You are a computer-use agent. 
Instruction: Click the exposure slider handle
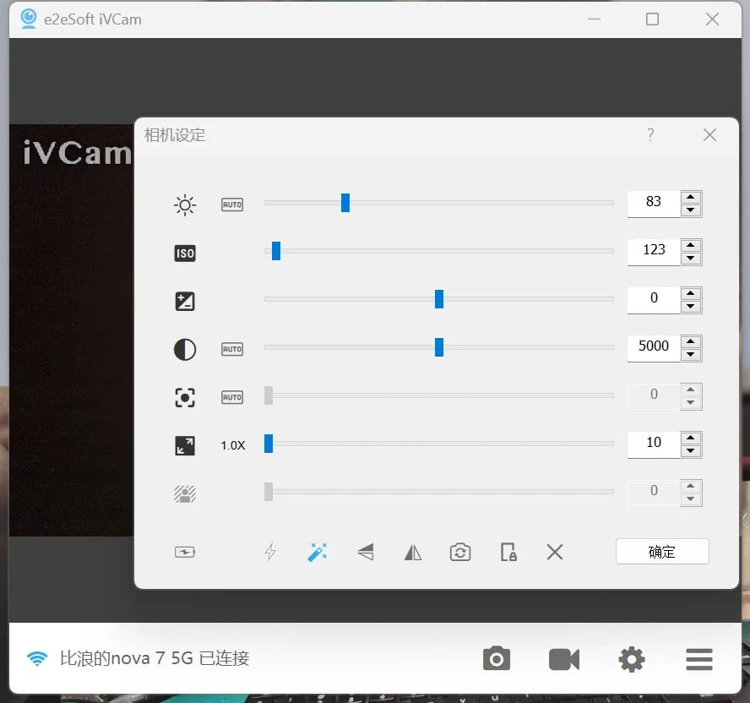click(x=345, y=203)
